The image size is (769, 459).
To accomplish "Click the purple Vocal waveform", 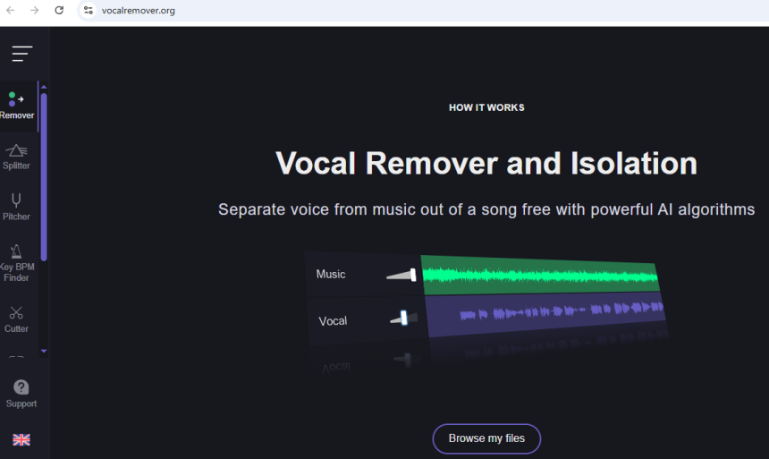I will pos(545,313).
